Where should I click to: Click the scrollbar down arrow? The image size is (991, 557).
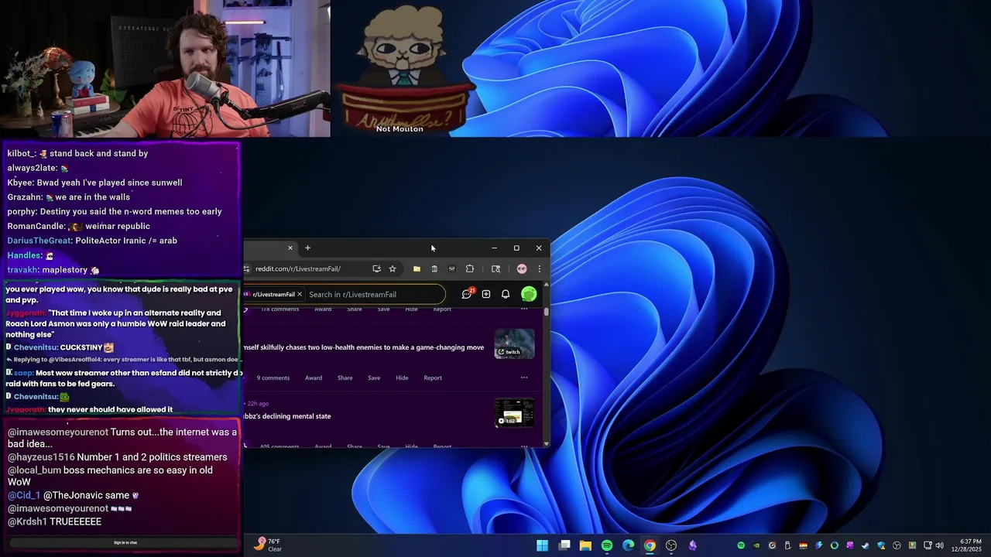point(547,444)
